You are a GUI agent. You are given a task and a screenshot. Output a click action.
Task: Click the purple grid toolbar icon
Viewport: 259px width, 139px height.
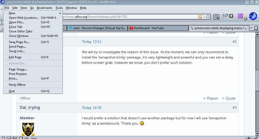[240, 16]
